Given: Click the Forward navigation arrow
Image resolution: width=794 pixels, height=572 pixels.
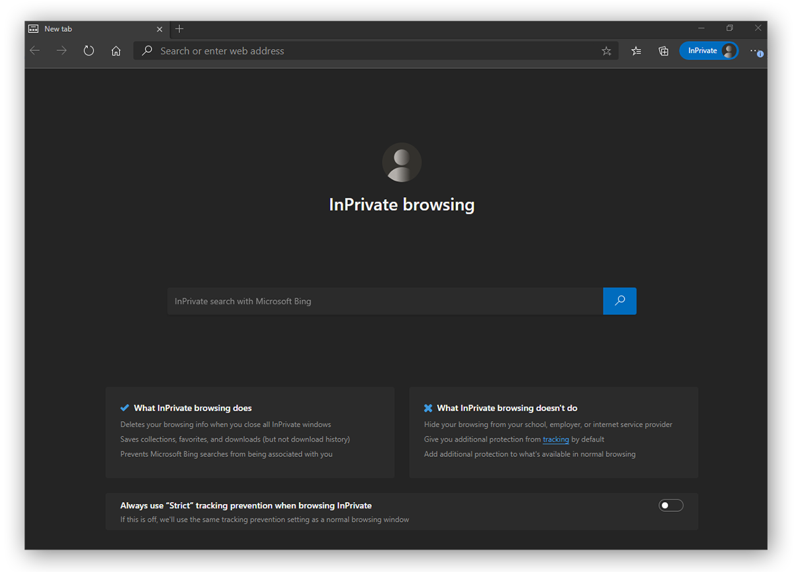Looking at the screenshot, I should (x=62, y=51).
